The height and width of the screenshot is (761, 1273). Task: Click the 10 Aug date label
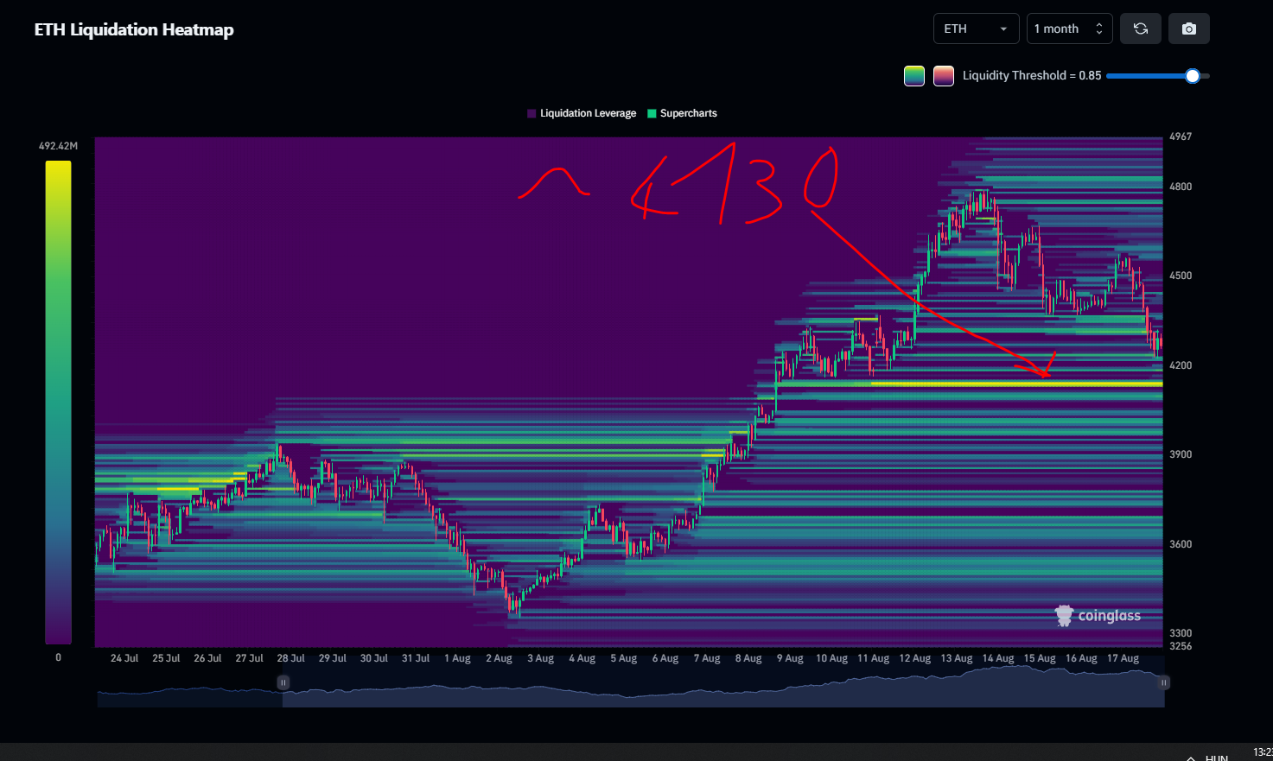831,658
